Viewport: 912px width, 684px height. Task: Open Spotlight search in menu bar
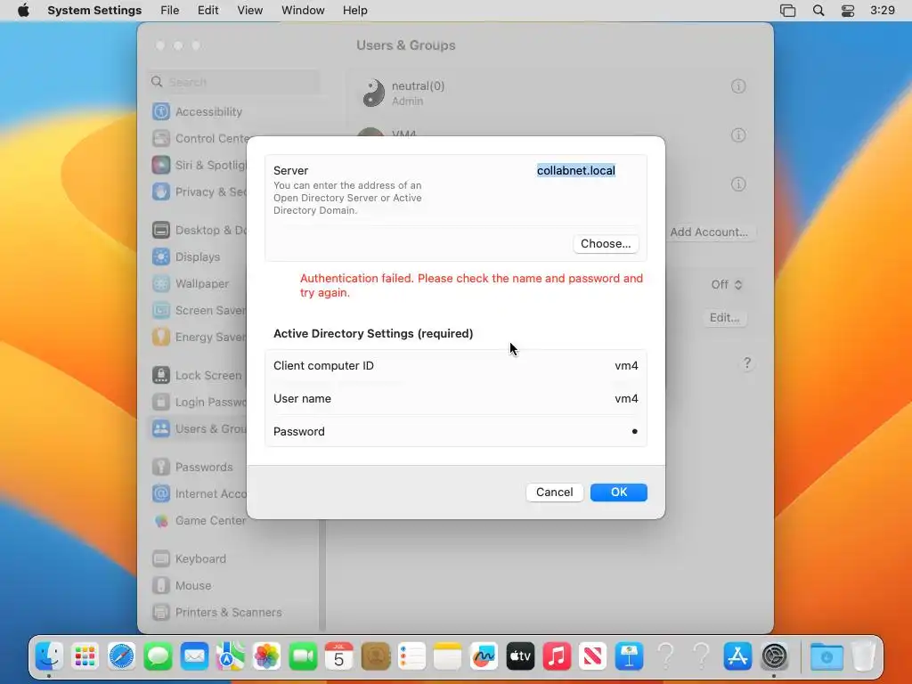[x=818, y=11]
